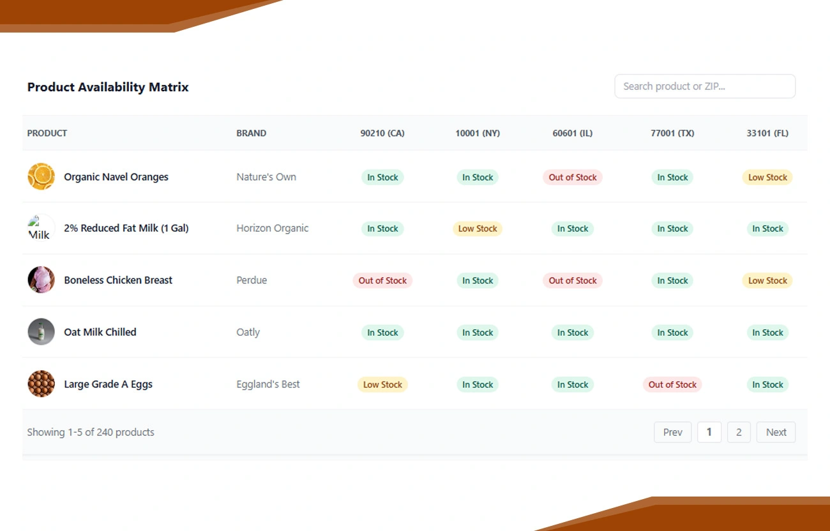This screenshot has width=830, height=531.
Task: Open the Oat Milk Chilled product name
Action: [100, 332]
